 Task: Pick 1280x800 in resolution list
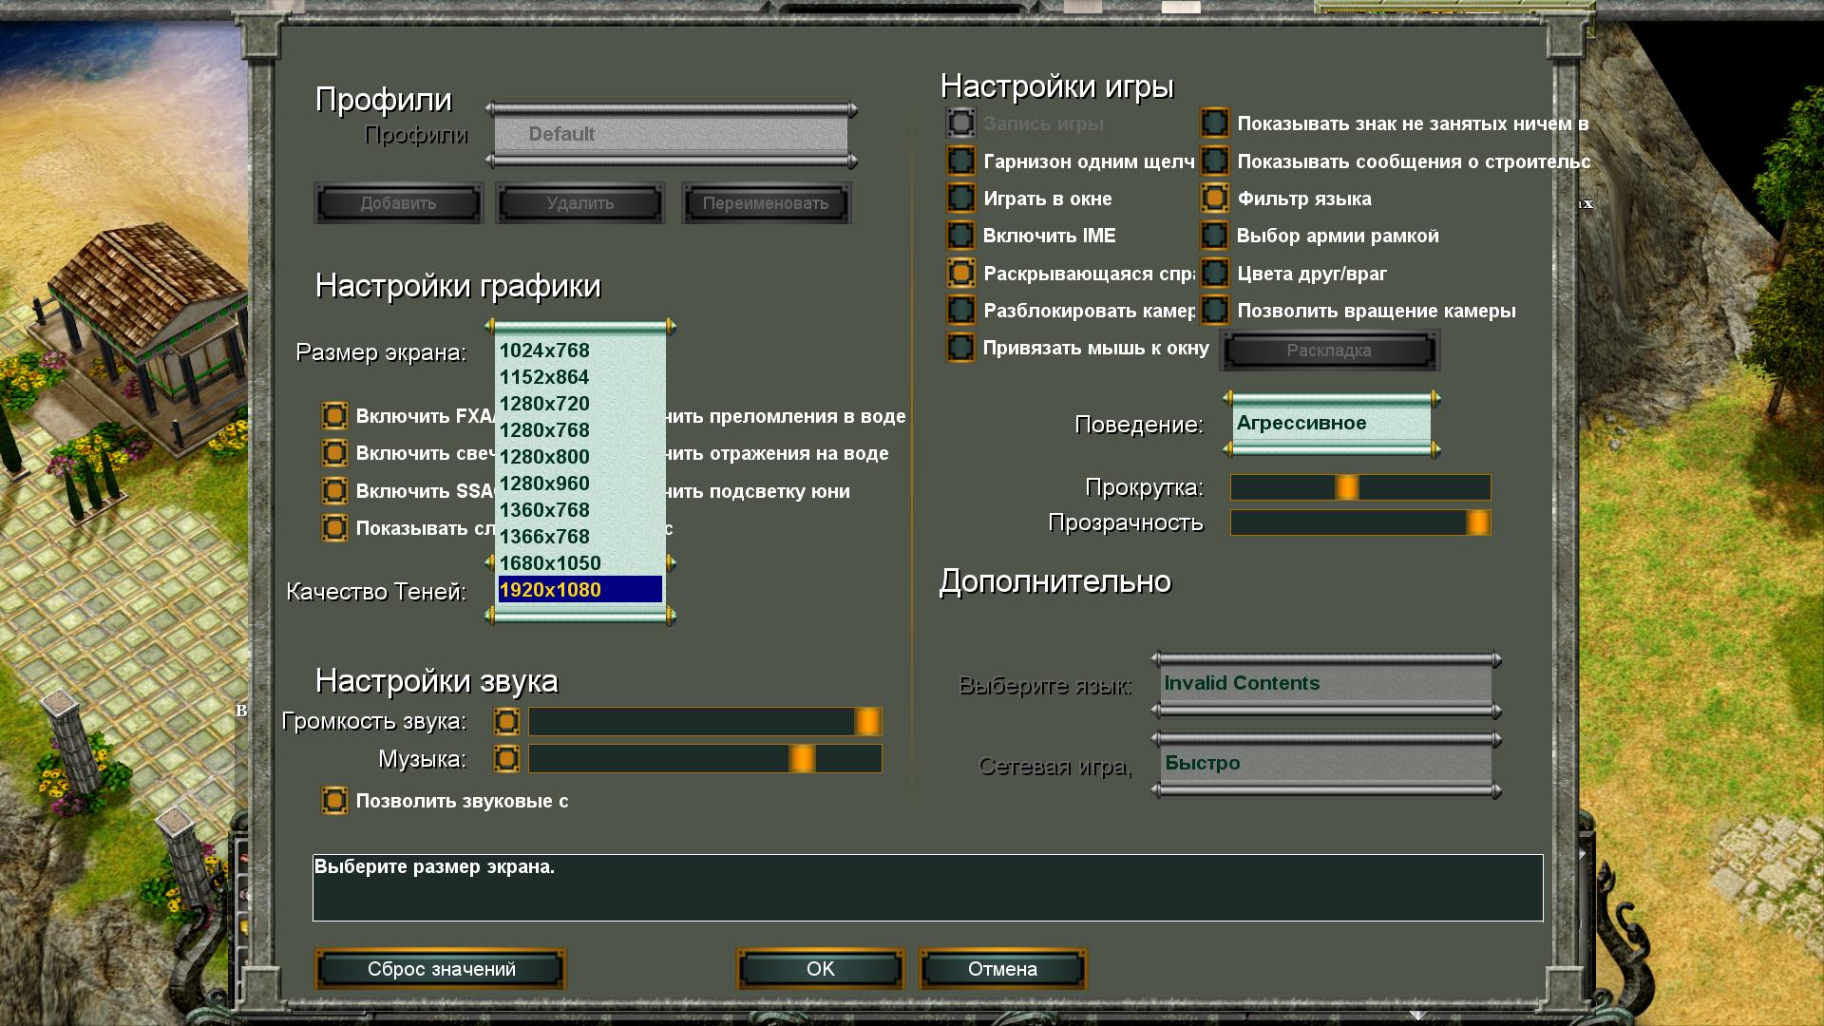[x=580, y=457]
